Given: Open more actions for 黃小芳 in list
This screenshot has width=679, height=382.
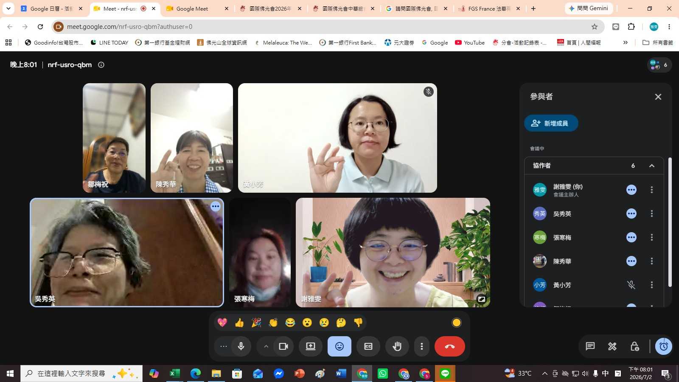Looking at the screenshot, I should (x=652, y=285).
